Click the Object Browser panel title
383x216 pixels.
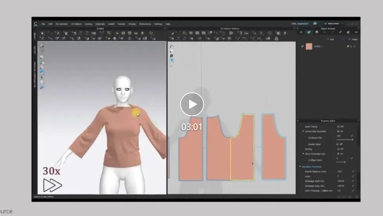328,28
